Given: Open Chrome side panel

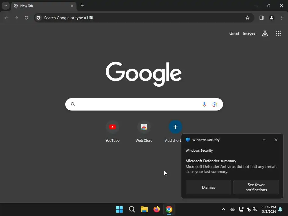Looking at the screenshot, I should tap(262, 18).
